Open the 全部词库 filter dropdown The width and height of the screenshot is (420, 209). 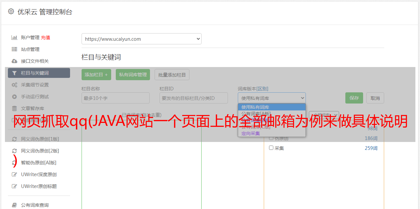324,115
